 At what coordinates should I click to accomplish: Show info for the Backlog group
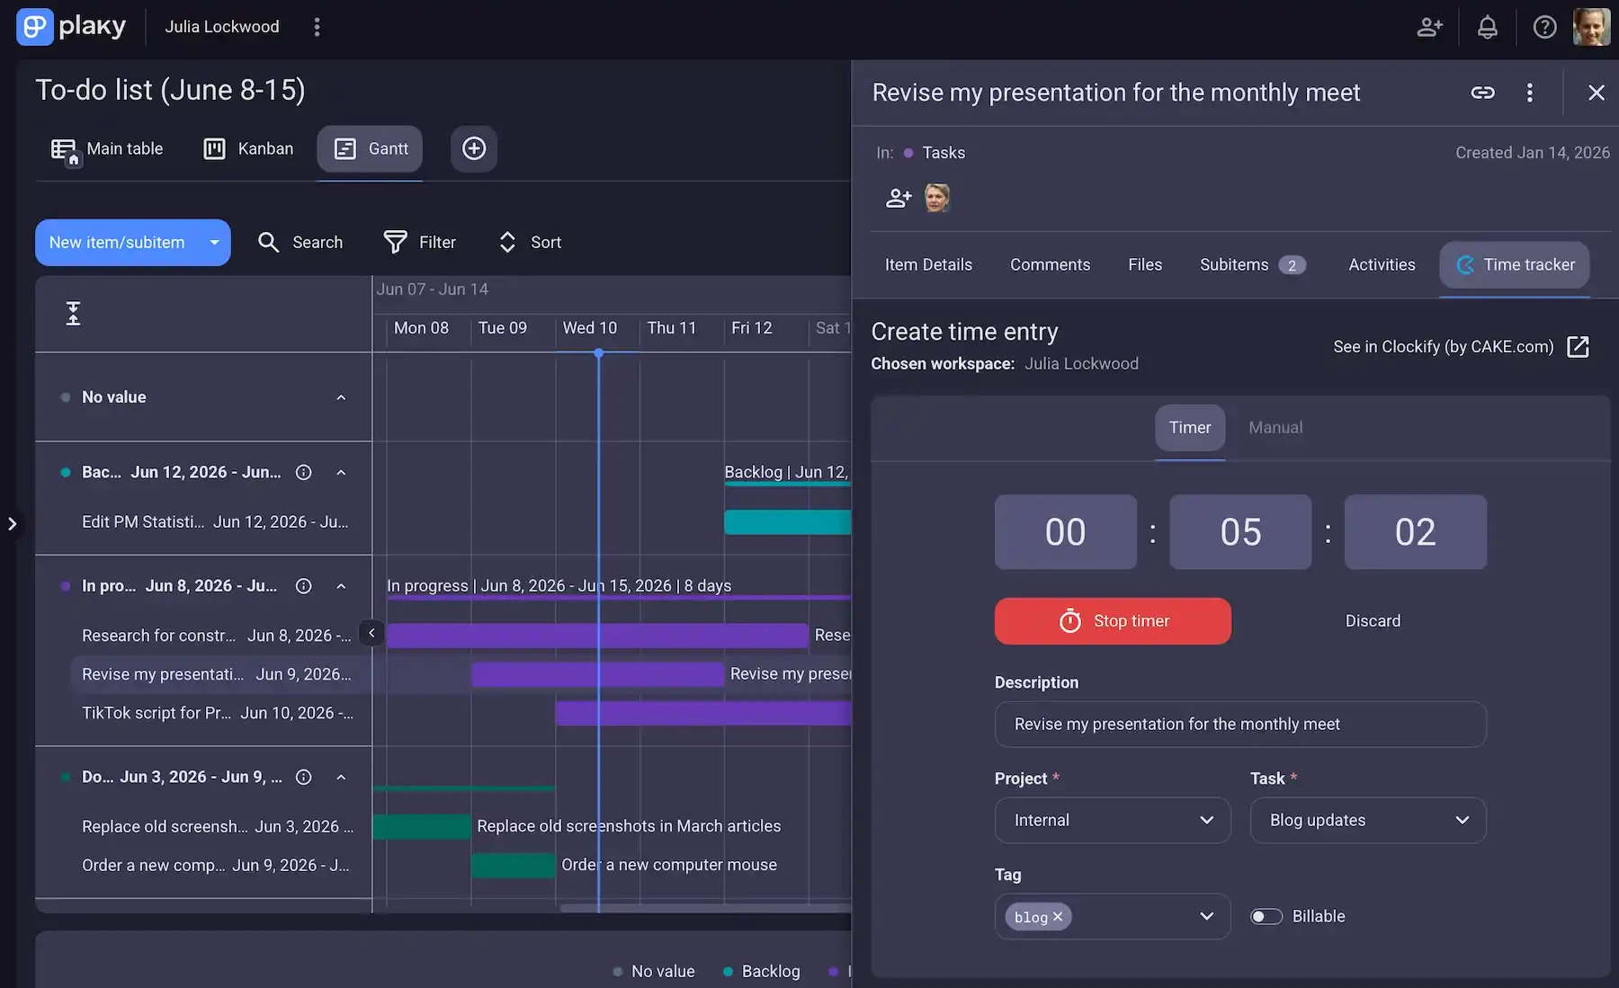pyautogui.click(x=304, y=472)
